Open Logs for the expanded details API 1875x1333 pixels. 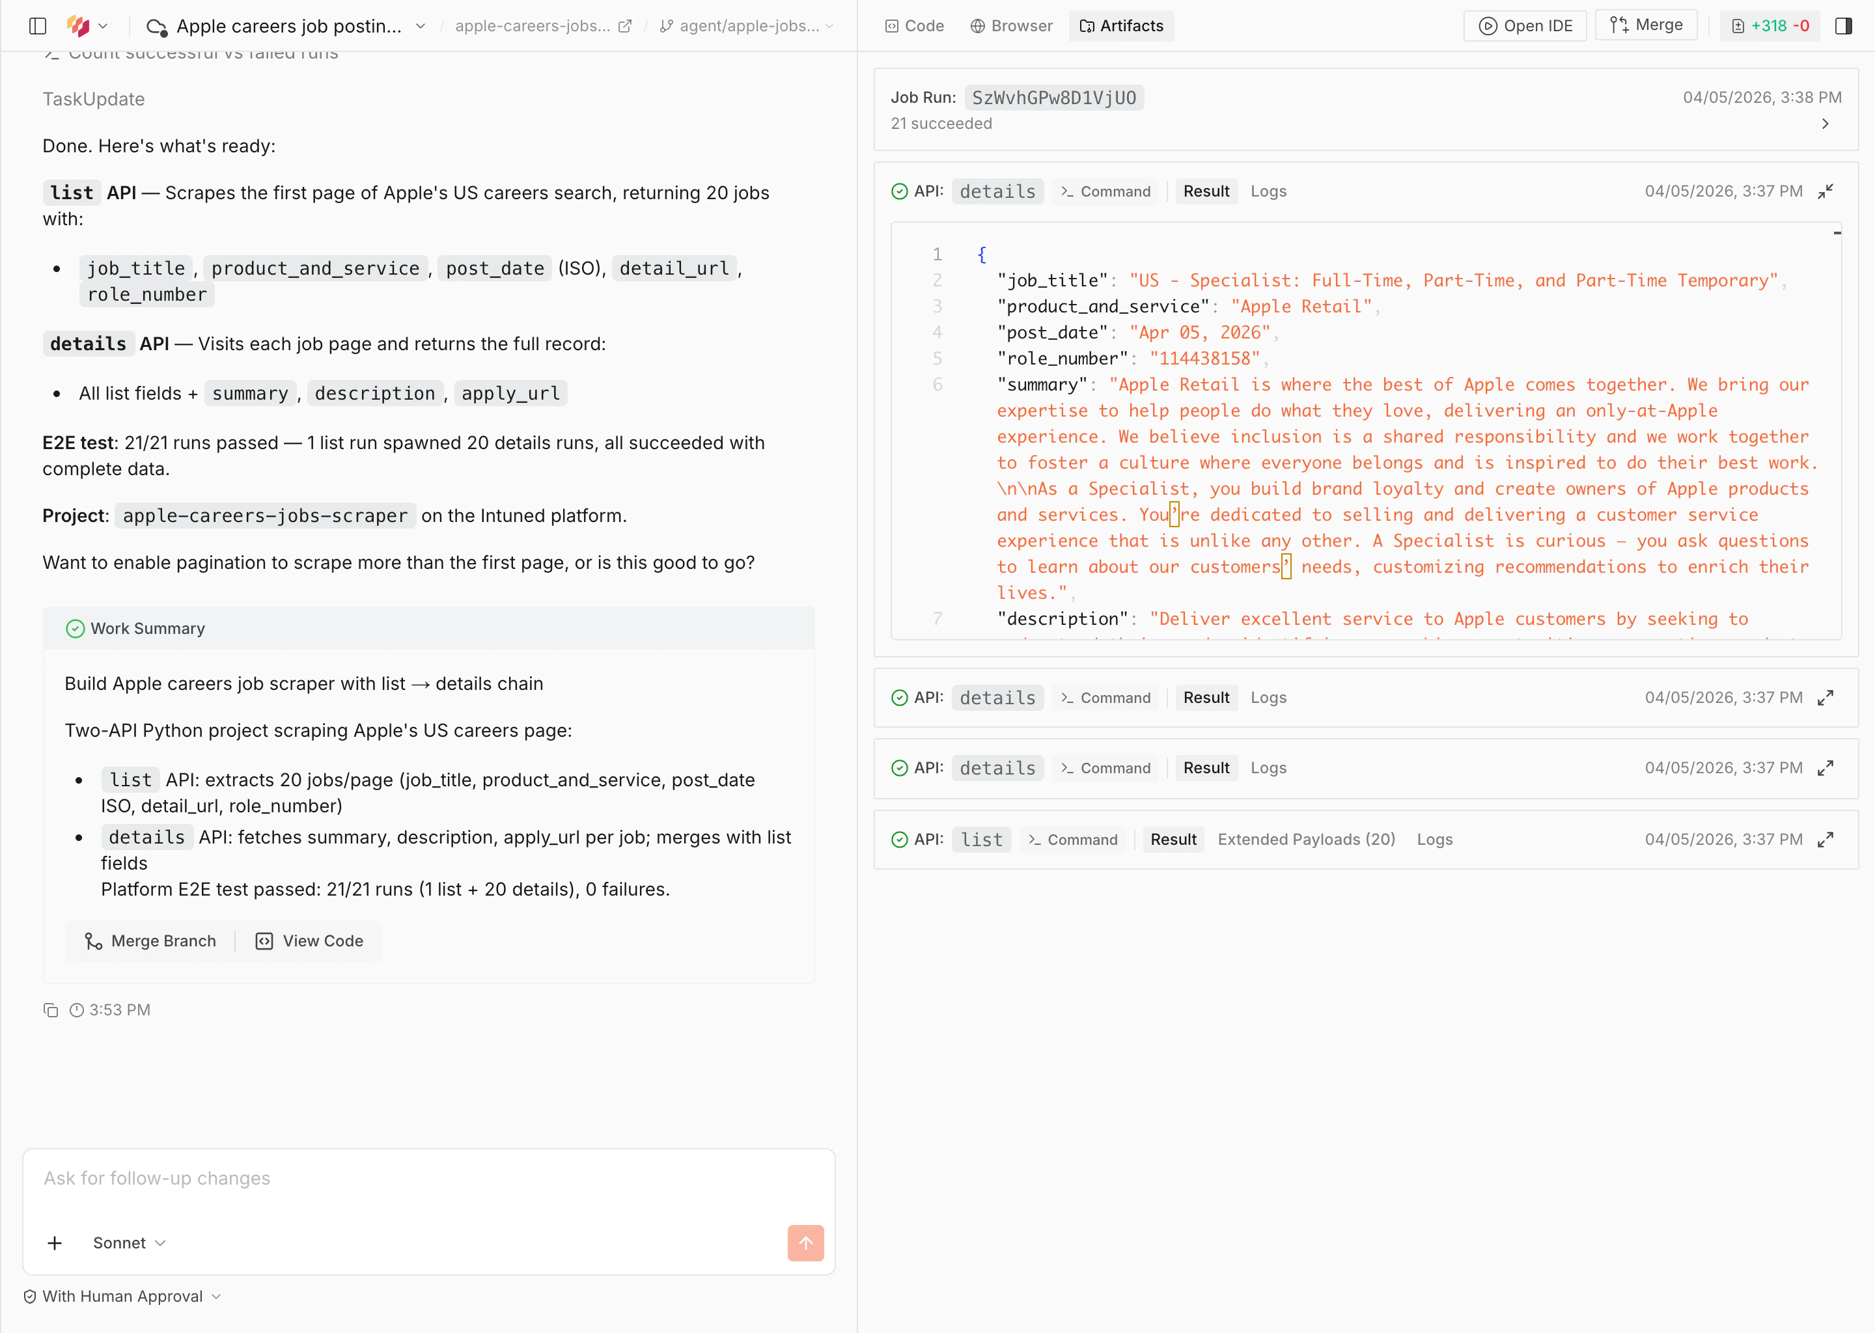coord(1268,192)
